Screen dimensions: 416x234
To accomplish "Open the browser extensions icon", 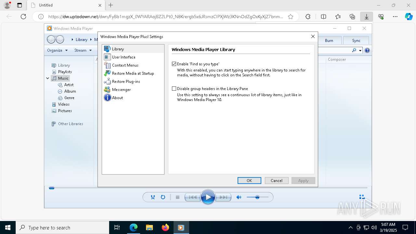I will point(308,17).
